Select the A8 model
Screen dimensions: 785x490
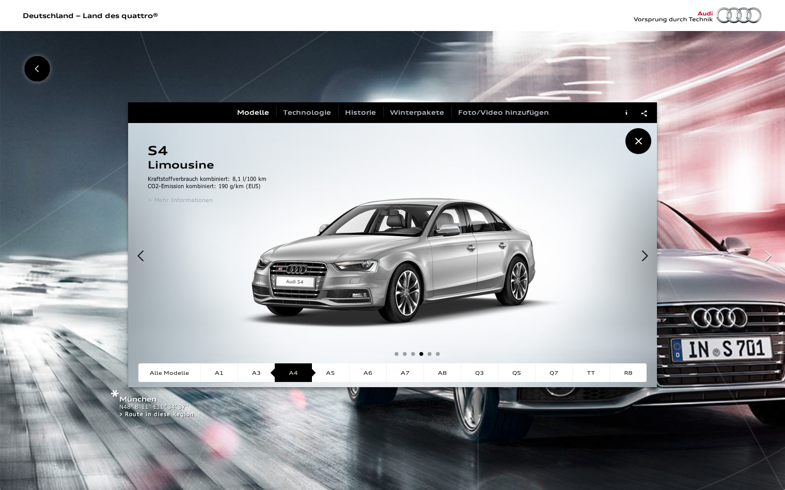(x=442, y=373)
